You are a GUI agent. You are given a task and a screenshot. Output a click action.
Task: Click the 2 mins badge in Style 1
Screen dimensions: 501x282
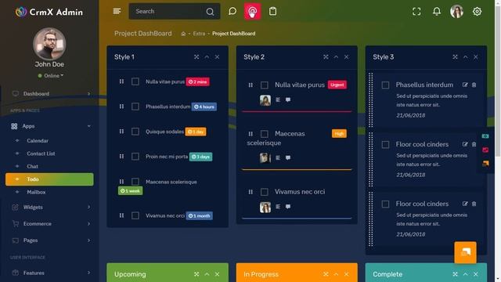click(198, 81)
